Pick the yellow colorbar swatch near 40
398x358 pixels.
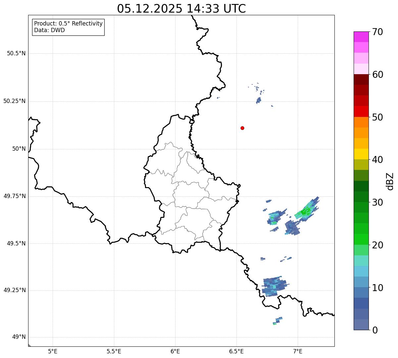pos(361,154)
